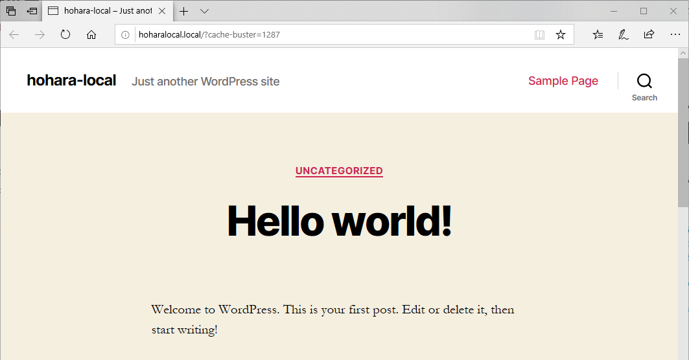Set these tabs aside
The width and height of the screenshot is (689, 360).
pos(32,11)
